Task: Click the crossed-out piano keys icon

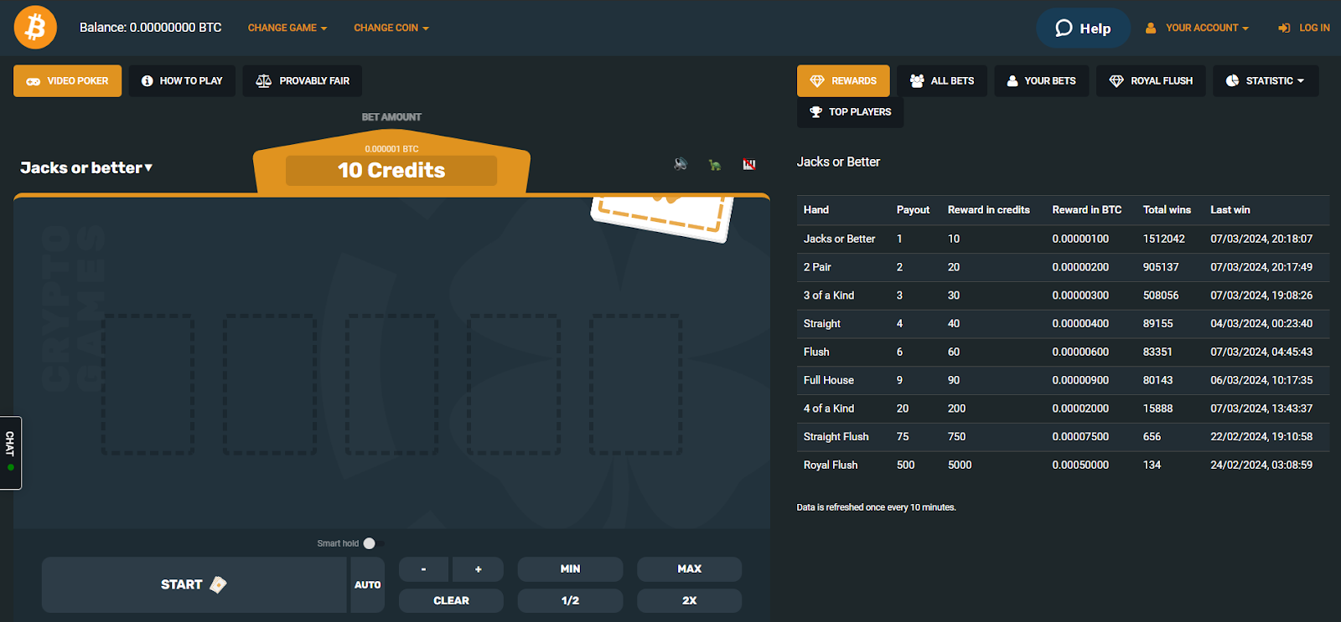Action: 749,164
